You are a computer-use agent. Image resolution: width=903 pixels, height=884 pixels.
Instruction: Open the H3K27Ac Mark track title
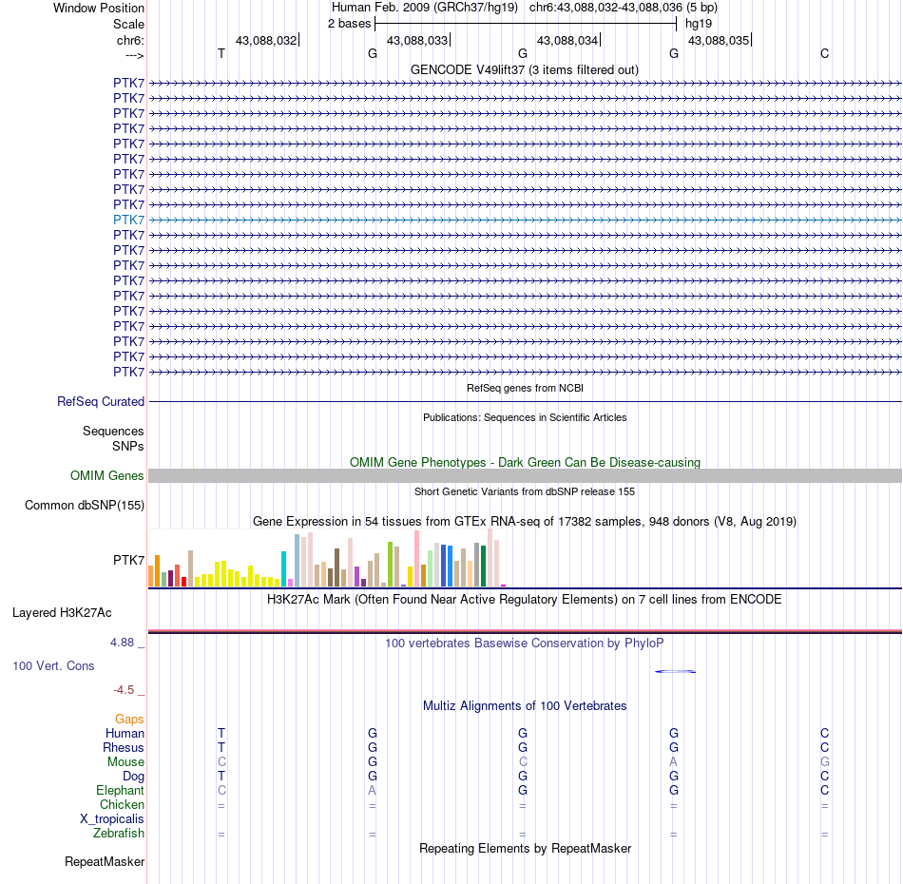[x=525, y=600]
